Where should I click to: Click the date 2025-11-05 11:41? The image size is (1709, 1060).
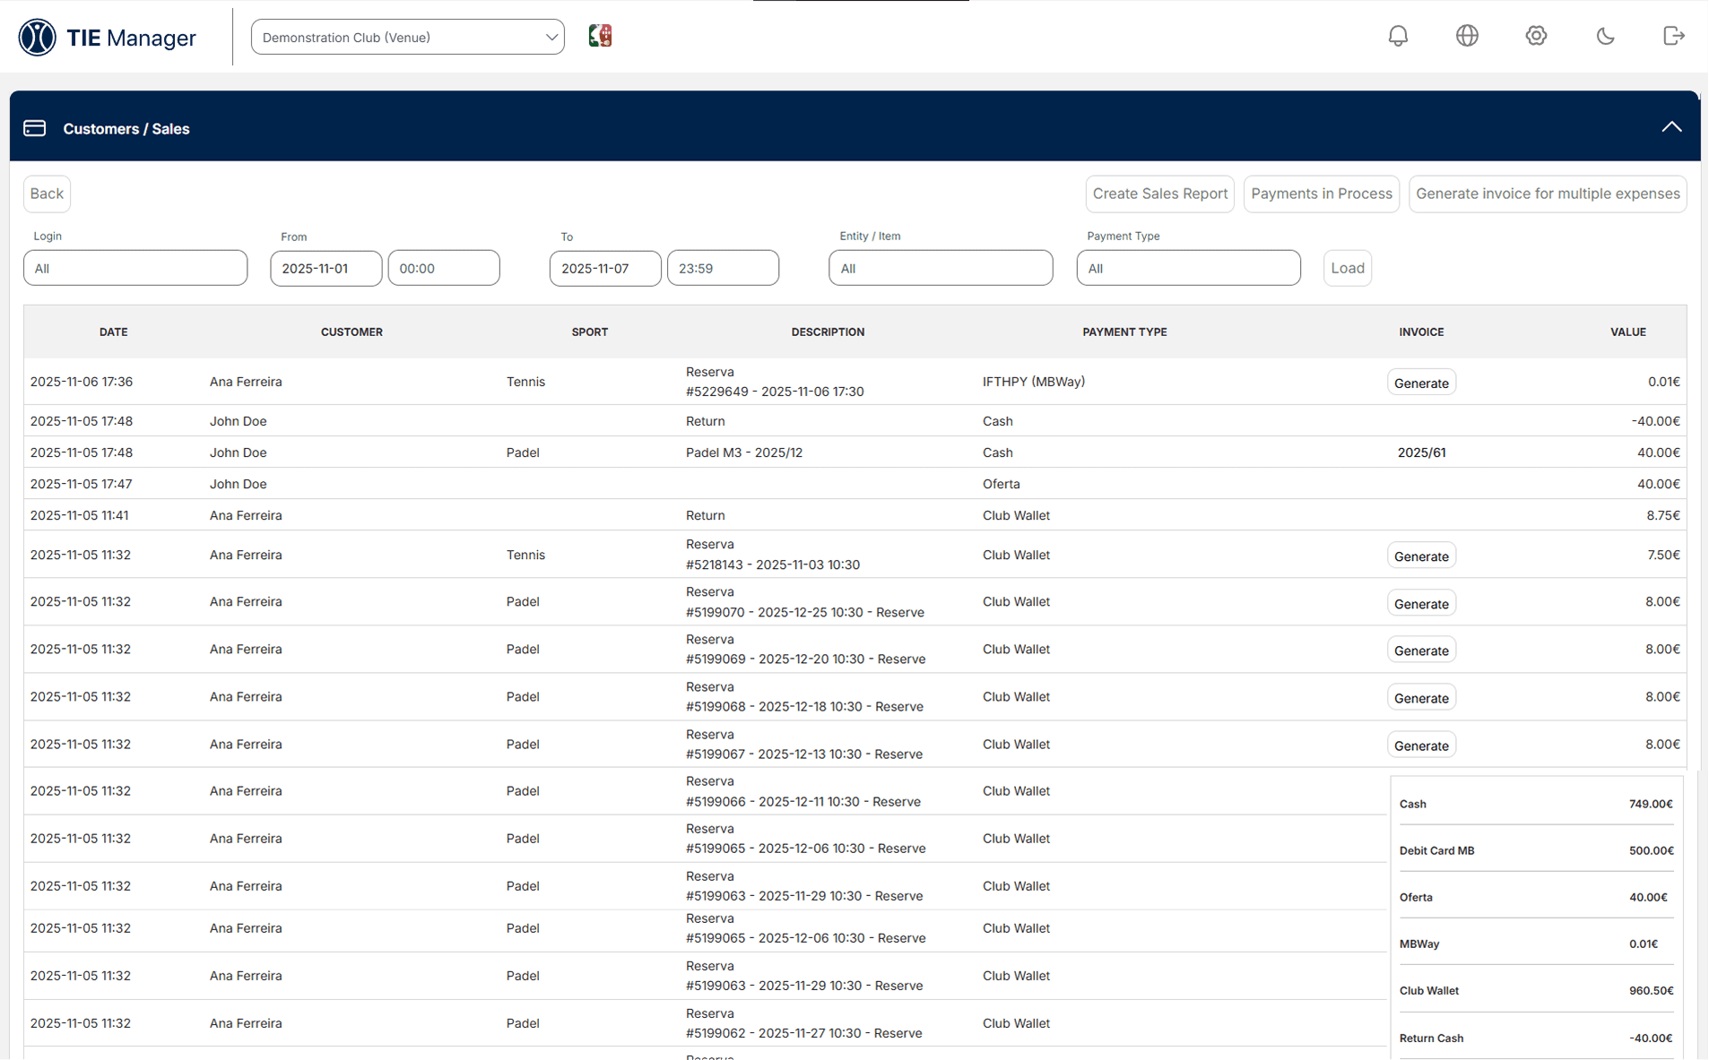(x=79, y=515)
